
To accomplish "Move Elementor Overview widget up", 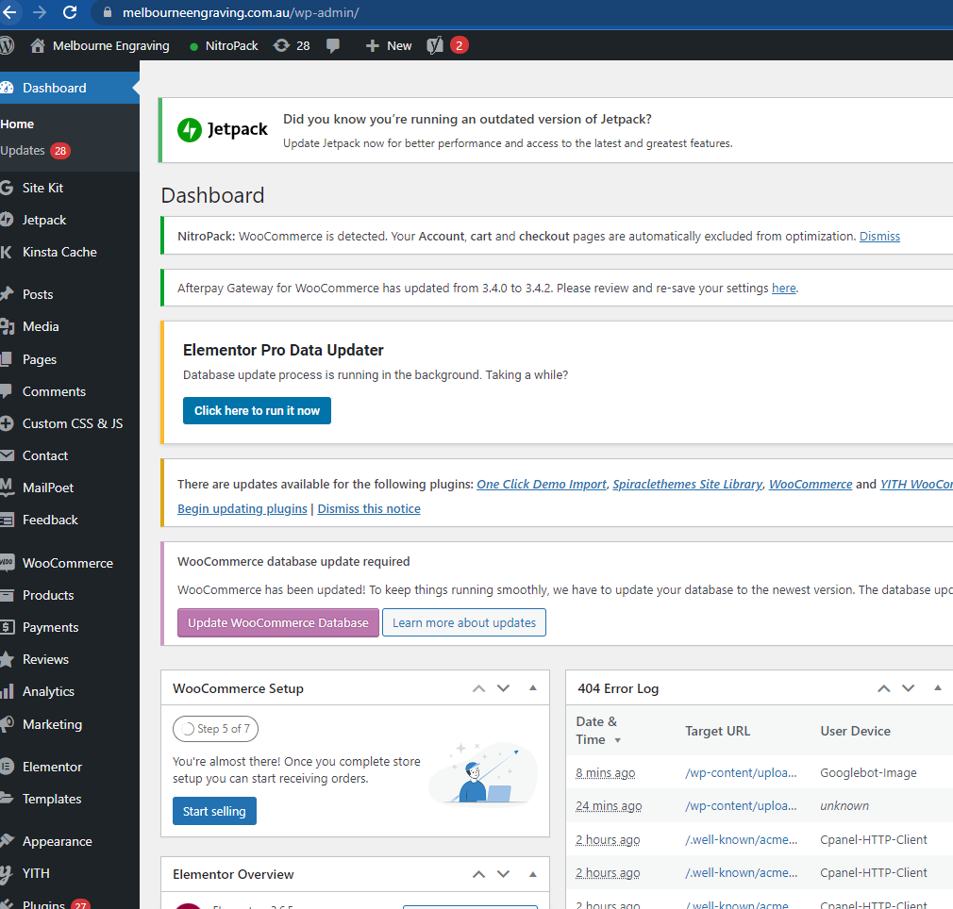I will 478,874.
